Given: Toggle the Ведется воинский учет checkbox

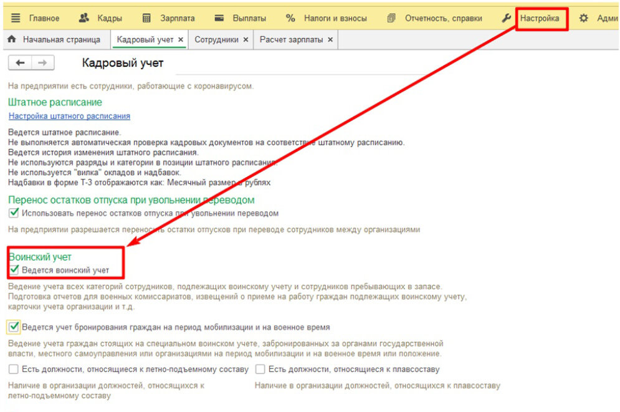Looking at the screenshot, I should click(x=14, y=270).
